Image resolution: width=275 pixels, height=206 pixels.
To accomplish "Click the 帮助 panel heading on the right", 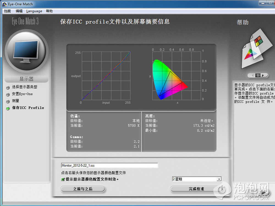I will coord(243,22).
